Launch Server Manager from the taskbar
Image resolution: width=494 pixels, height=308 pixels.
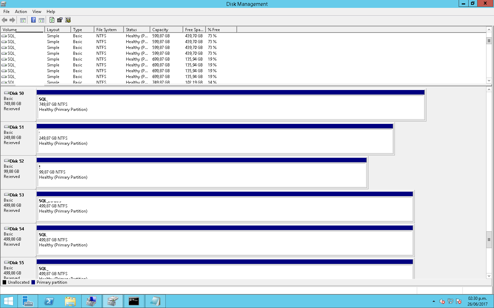pyautogui.click(x=28, y=301)
